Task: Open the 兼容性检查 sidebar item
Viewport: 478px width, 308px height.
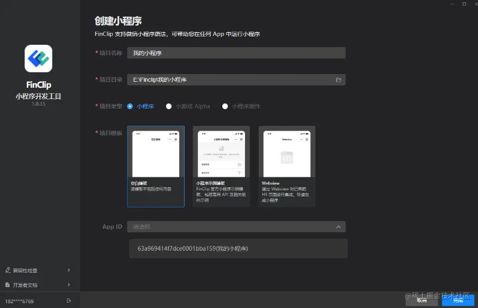Action: click(x=38, y=270)
